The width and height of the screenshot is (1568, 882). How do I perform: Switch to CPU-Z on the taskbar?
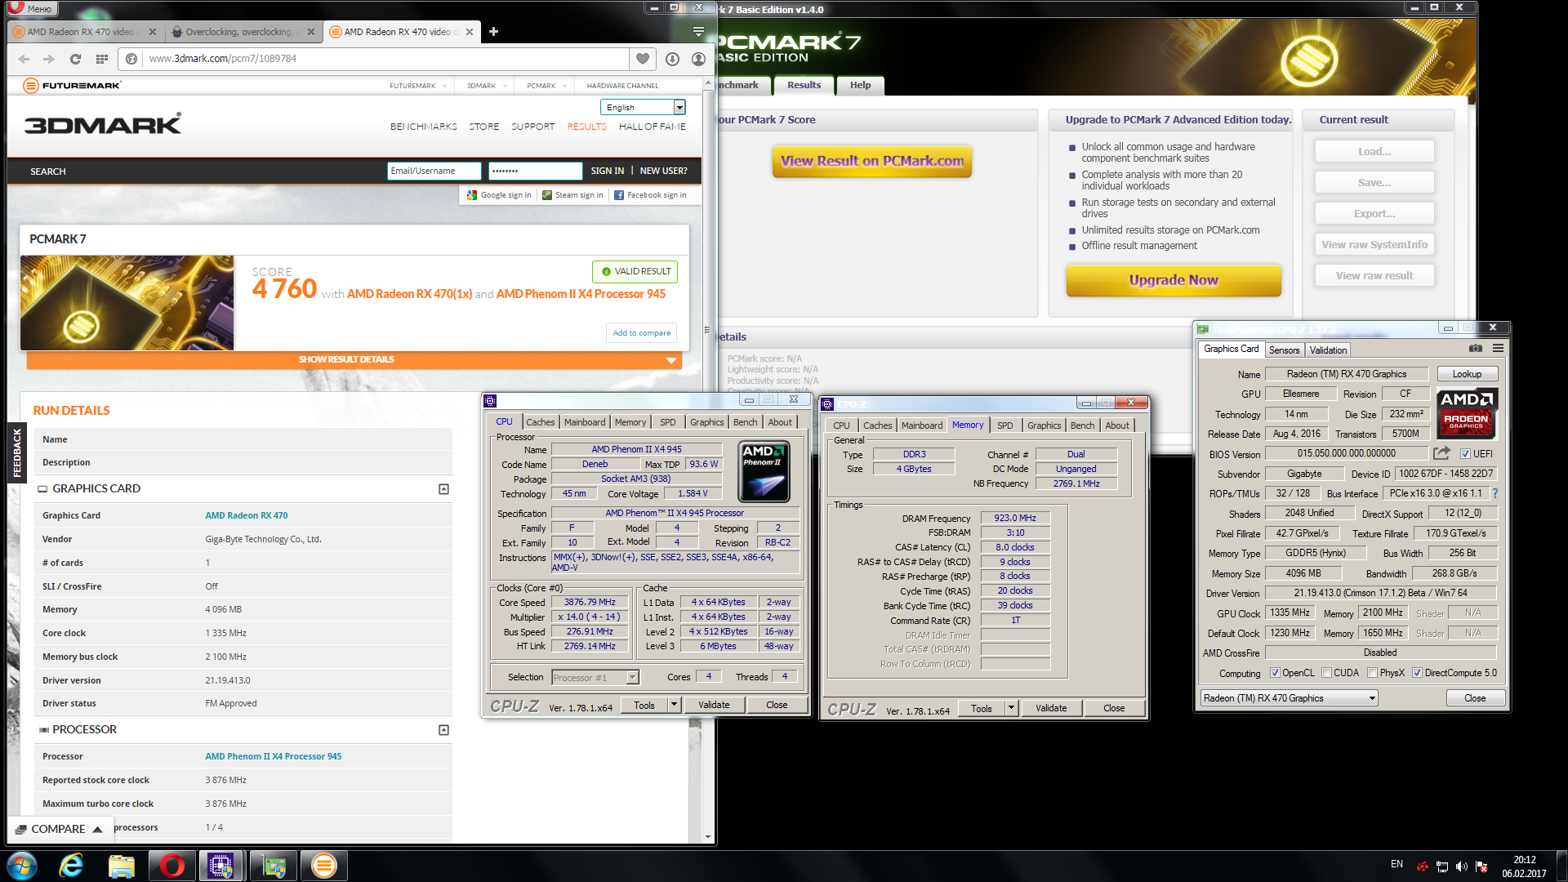point(220,866)
